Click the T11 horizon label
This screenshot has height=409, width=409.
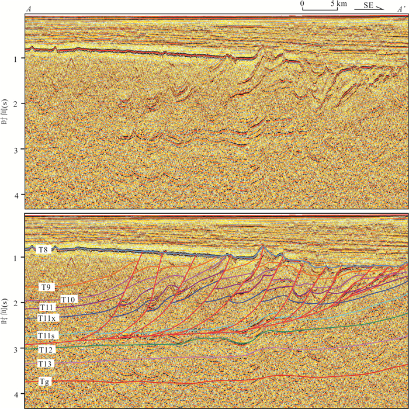tap(47, 307)
